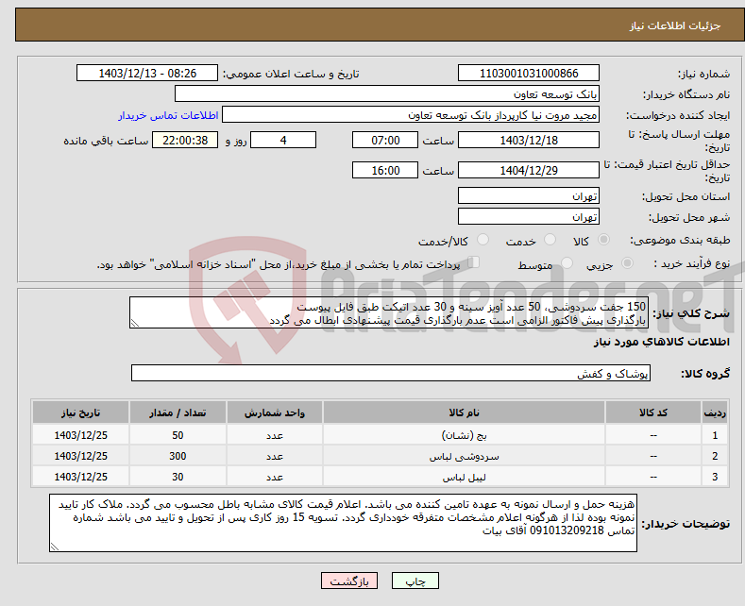The image size is (745, 606).
Task: Click the تعداد / مقدار column header
Action: pyautogui.click(x=178, y=412)
